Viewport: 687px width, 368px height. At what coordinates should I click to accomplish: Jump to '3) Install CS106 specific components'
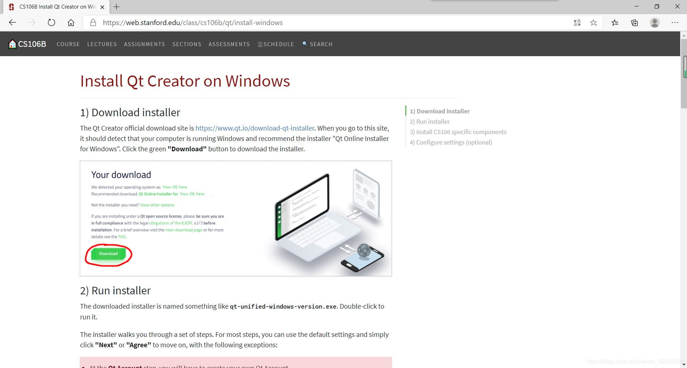pyautogui.click(x=458, y=132)
